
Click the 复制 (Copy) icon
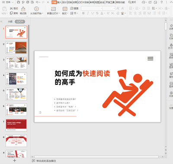(11, 13)
